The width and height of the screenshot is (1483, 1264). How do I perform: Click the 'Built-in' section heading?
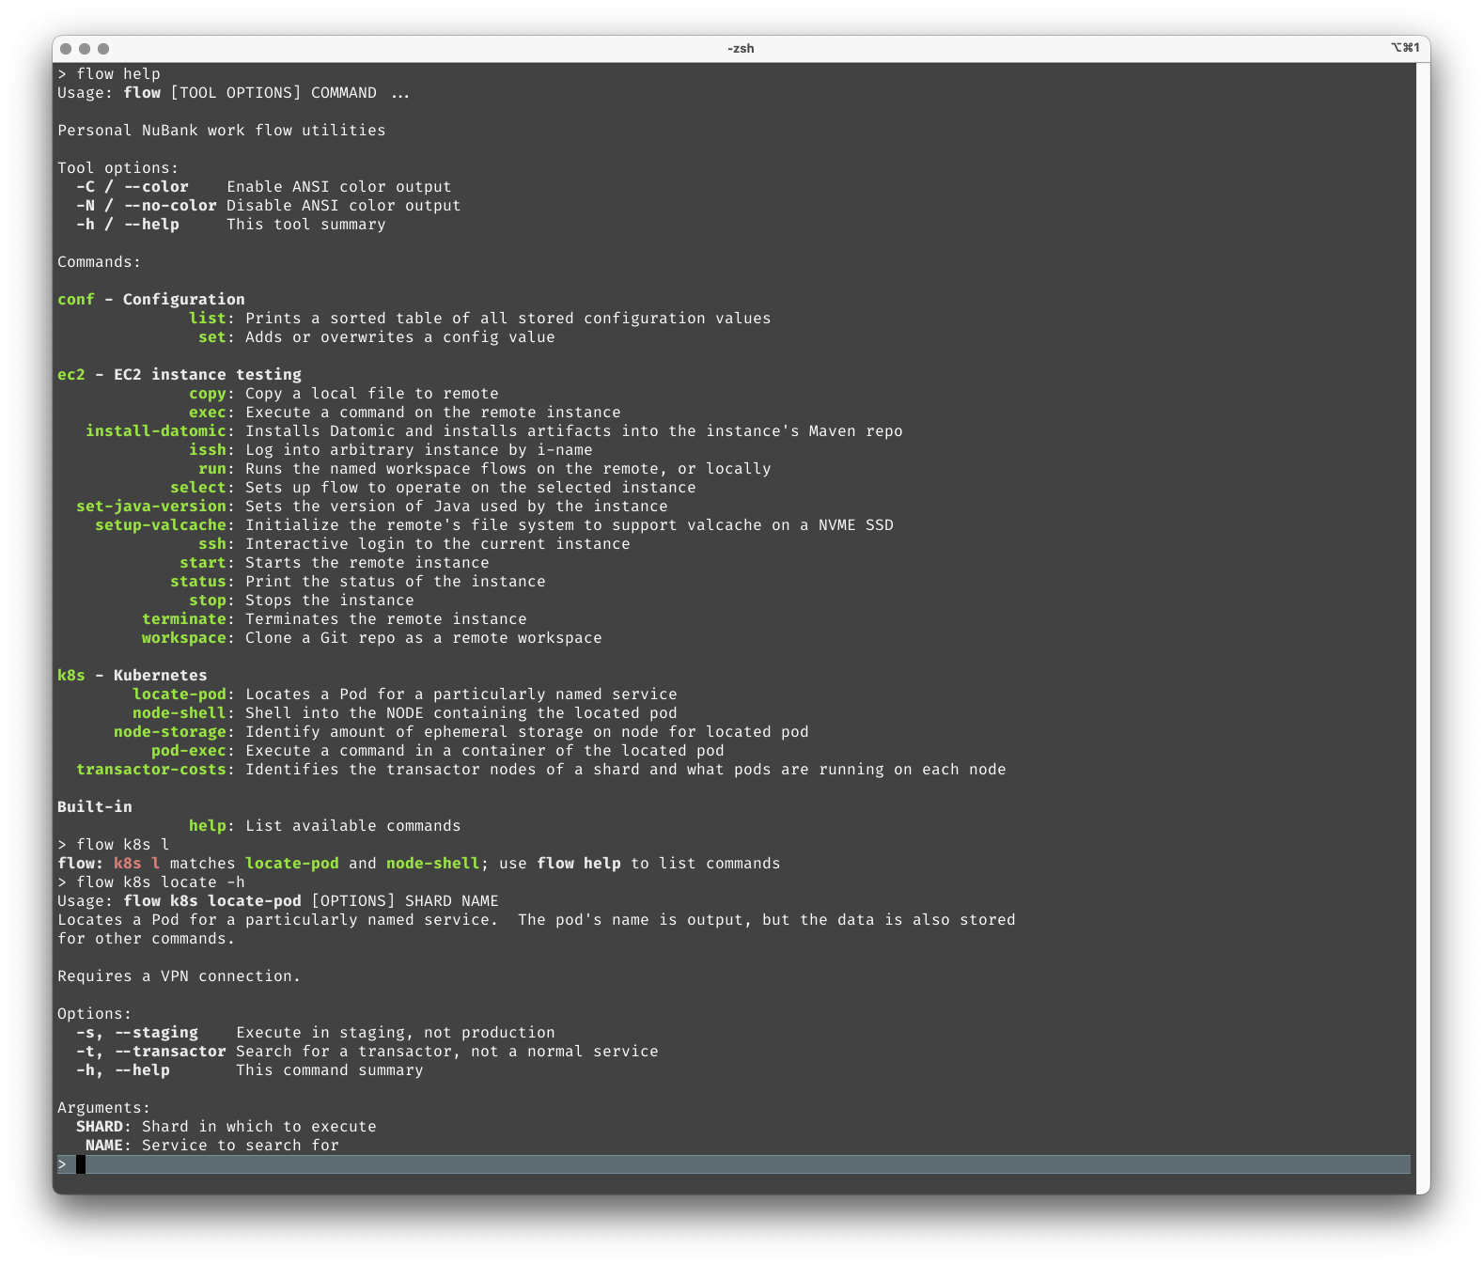pos(95,807)
